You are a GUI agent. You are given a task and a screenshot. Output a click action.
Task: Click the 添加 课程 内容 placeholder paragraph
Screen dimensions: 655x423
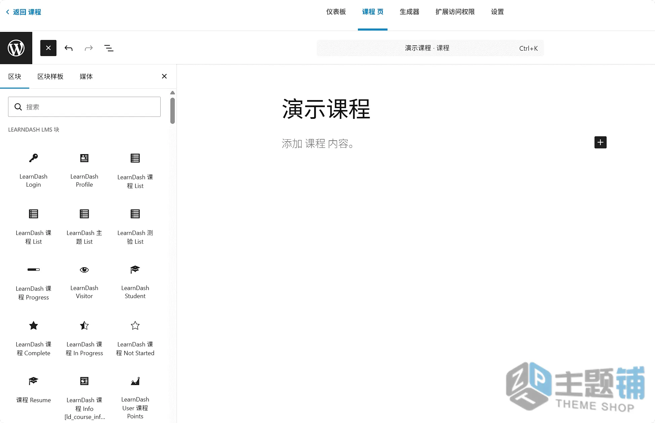[318, 144]
